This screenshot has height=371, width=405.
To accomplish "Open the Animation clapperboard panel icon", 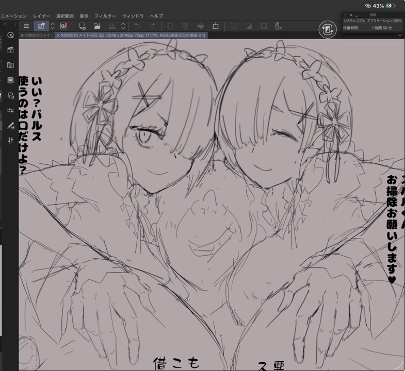I will pos(11,50).
